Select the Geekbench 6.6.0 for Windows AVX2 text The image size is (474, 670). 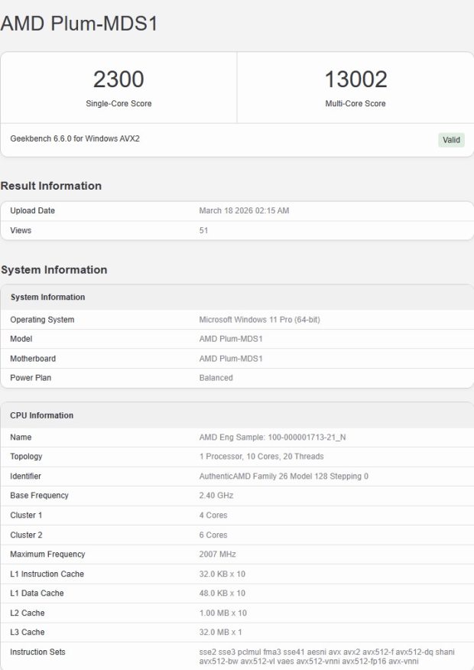click(75, 138)
